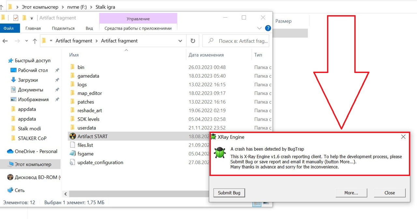Switch to the Вид ribbon tab
This screenshot has width=417, height=219.
[x=89, y=28]
